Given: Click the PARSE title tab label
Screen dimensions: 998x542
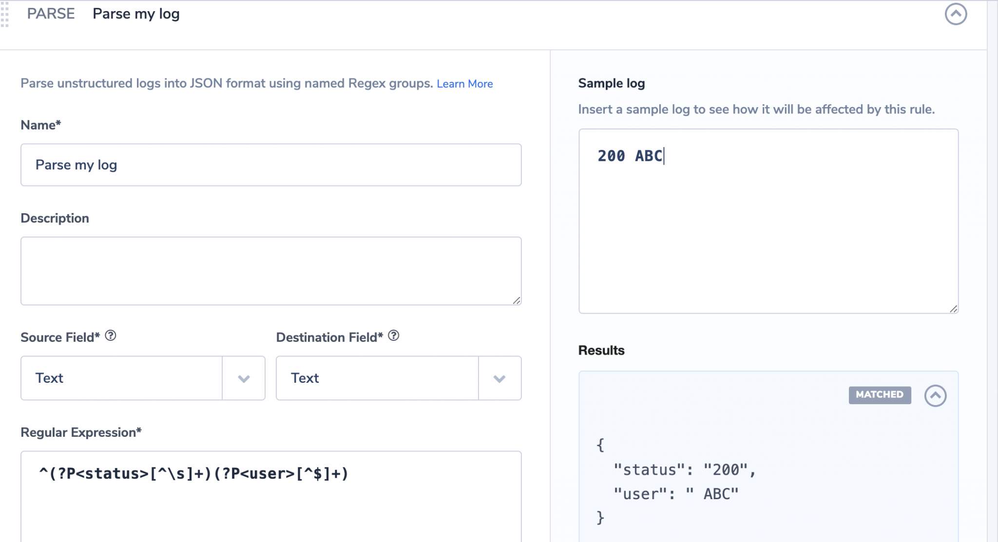Looking at the screenshot, I should click(51, 13).
